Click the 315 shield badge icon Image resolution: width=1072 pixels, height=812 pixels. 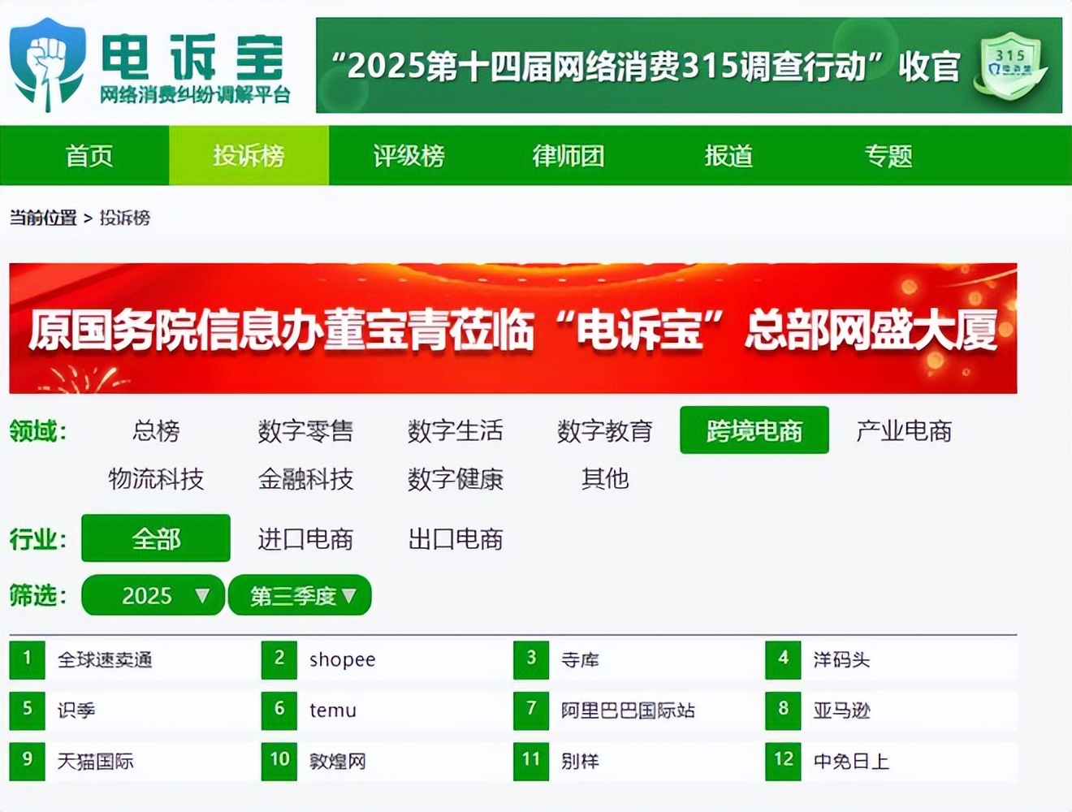click(x=1011, y=66)
